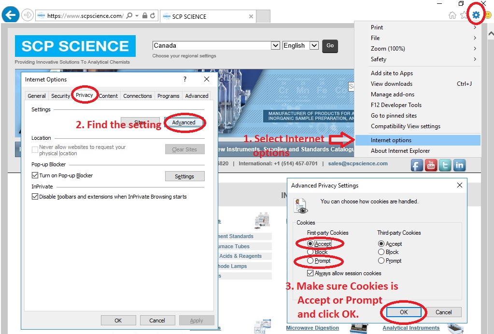Click the browser Back arrow button

tap(11, 15)
